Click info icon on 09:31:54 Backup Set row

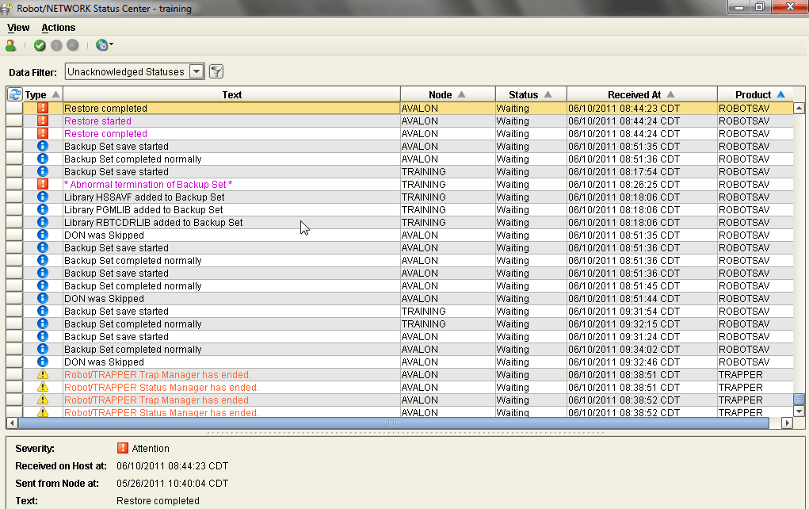tap(43, 311)
